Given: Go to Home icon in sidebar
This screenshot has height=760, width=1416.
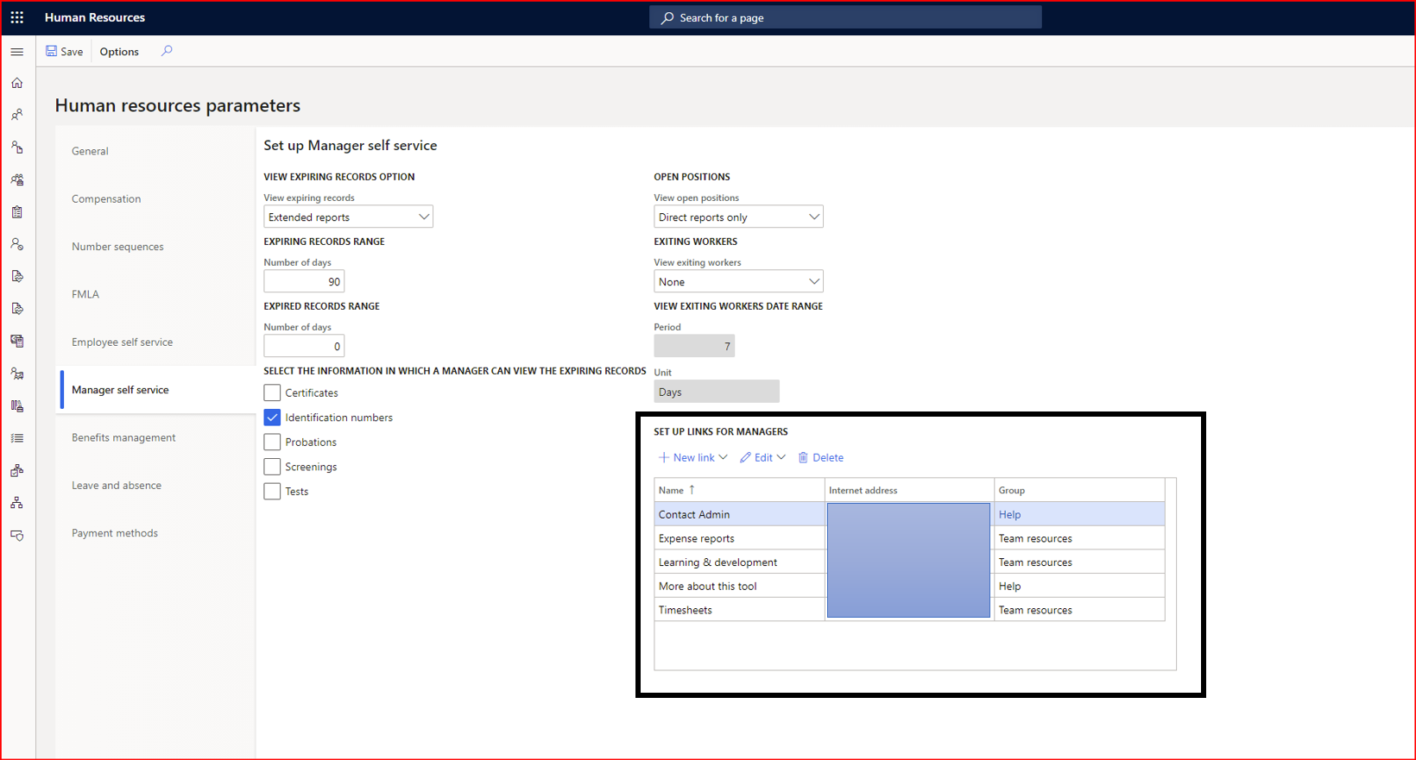Looking at the screenshot, I should (16, 83).
